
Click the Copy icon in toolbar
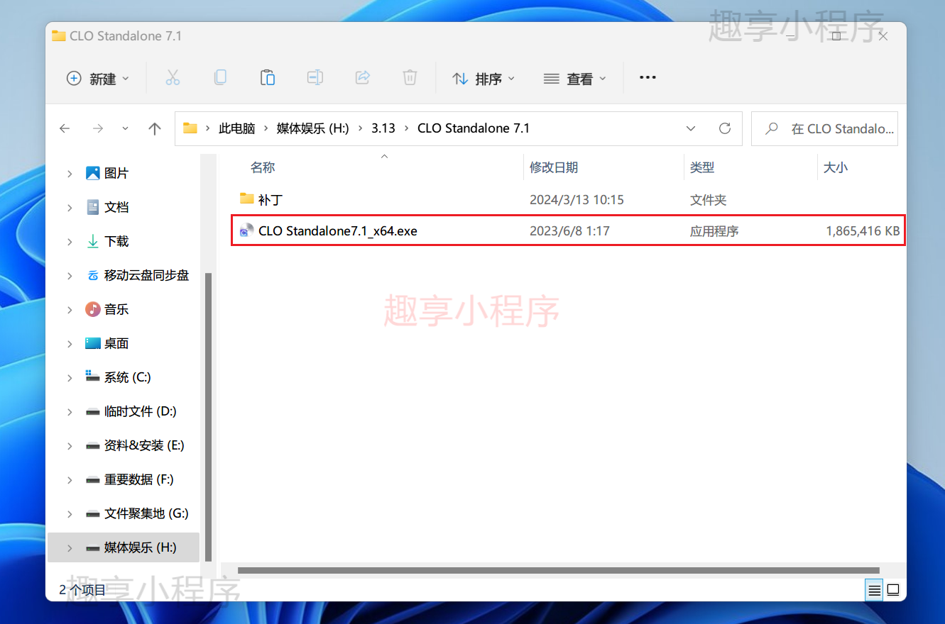(x=220, y=78)
